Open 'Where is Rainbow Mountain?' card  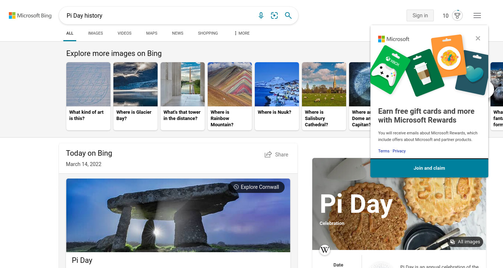(230, 96)
